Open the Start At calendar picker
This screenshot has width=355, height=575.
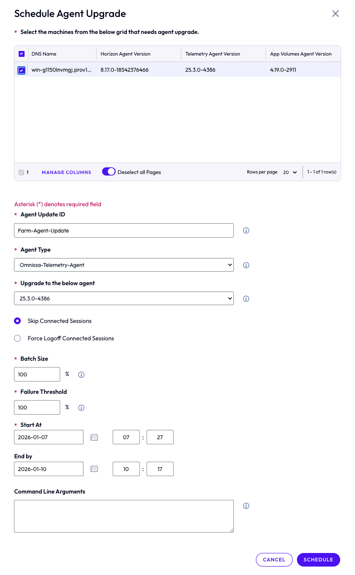click(94, 437)
